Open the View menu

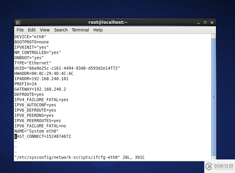coord(45,30)
